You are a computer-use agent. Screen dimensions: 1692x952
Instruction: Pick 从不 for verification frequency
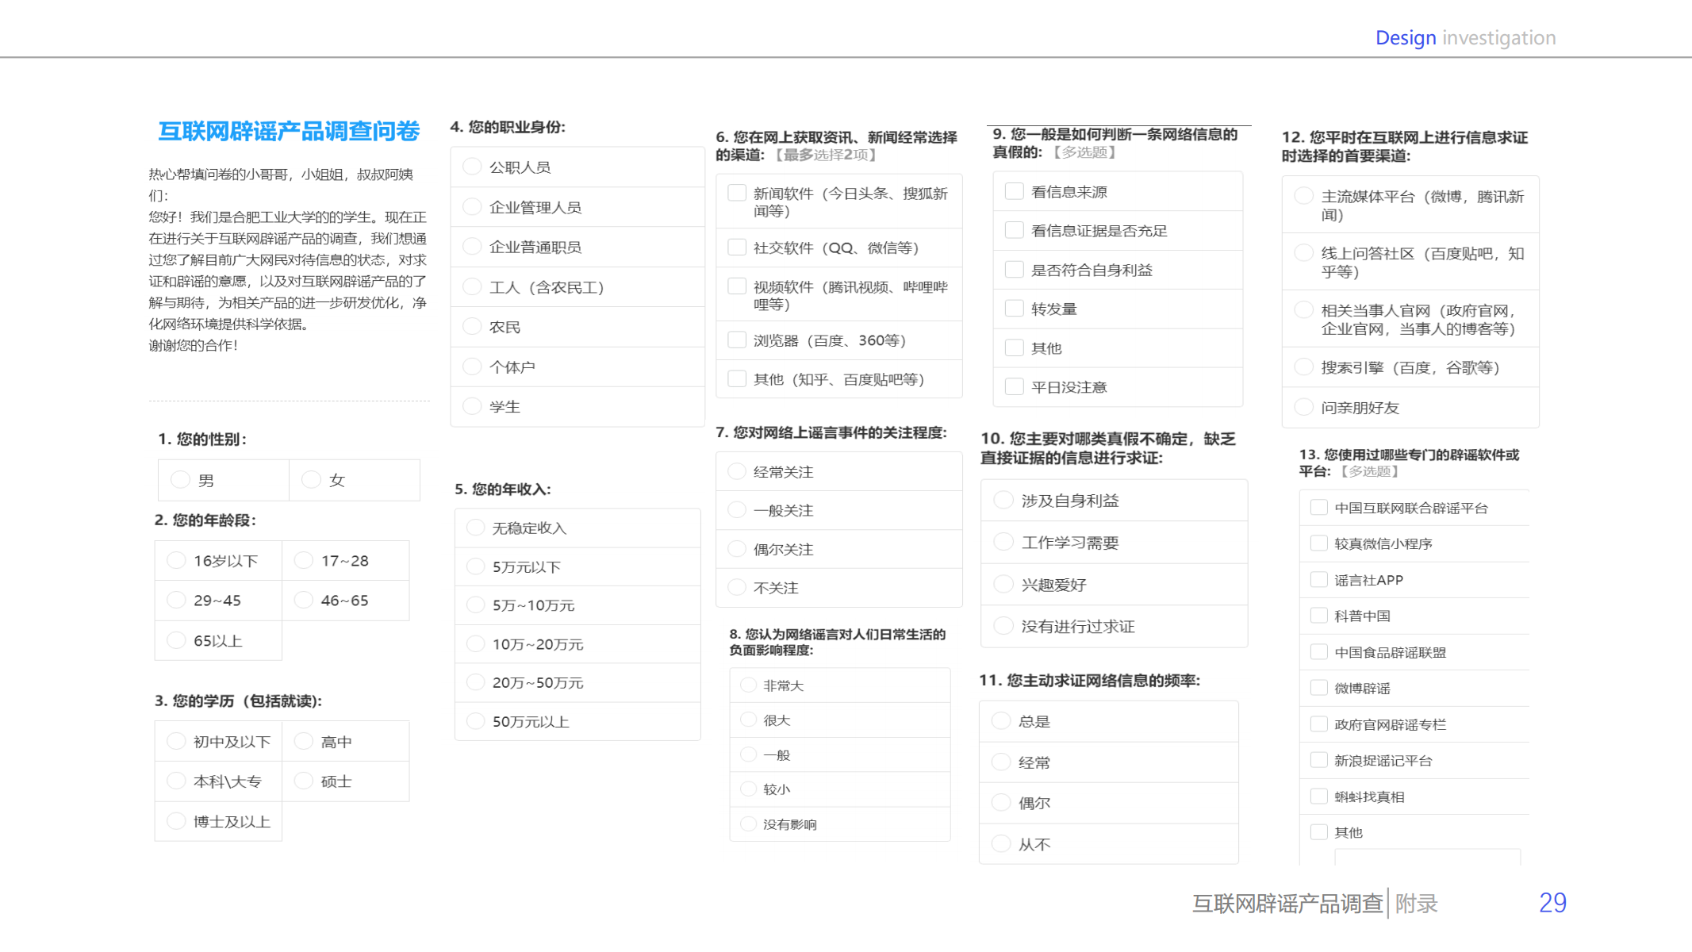pyautogui.click(x=1001, y=843)
